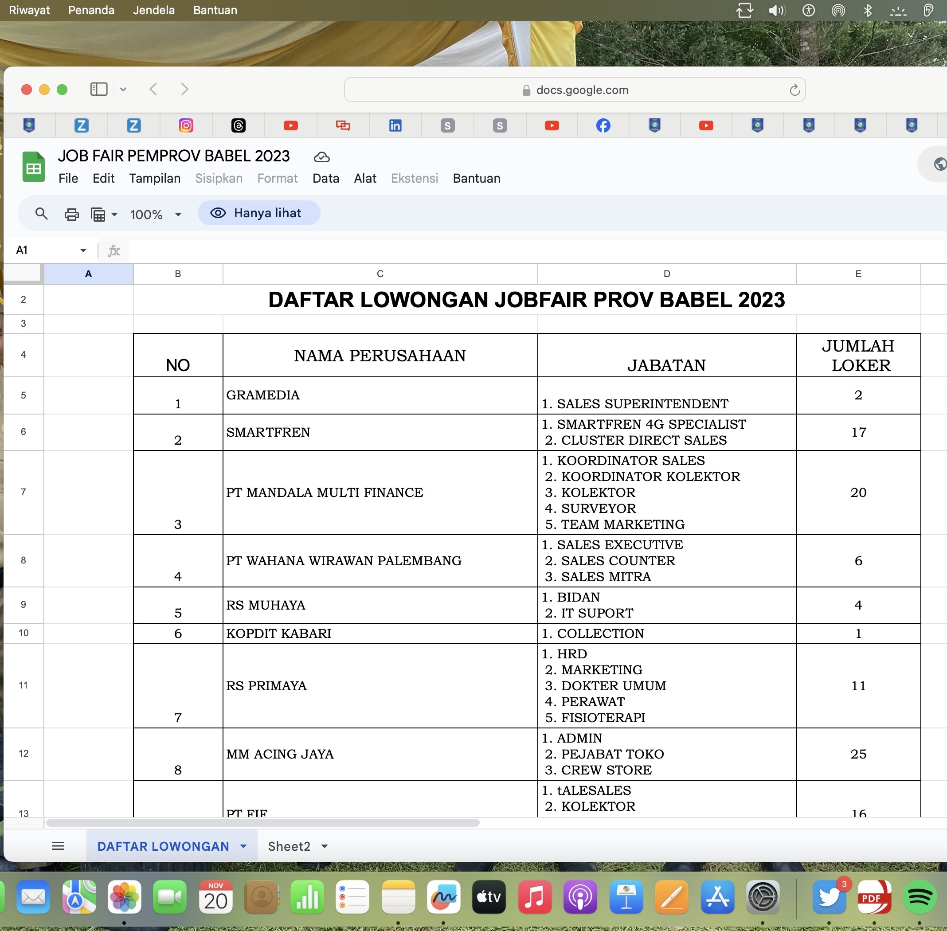Open the A1 name box dropdown

pyautogui.click(x=83, y=250)
